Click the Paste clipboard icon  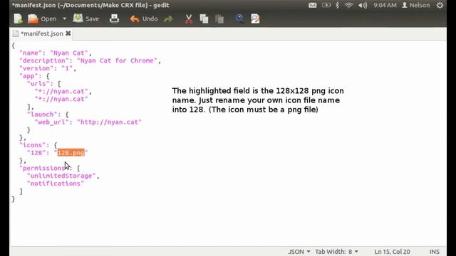pos(219,19)
